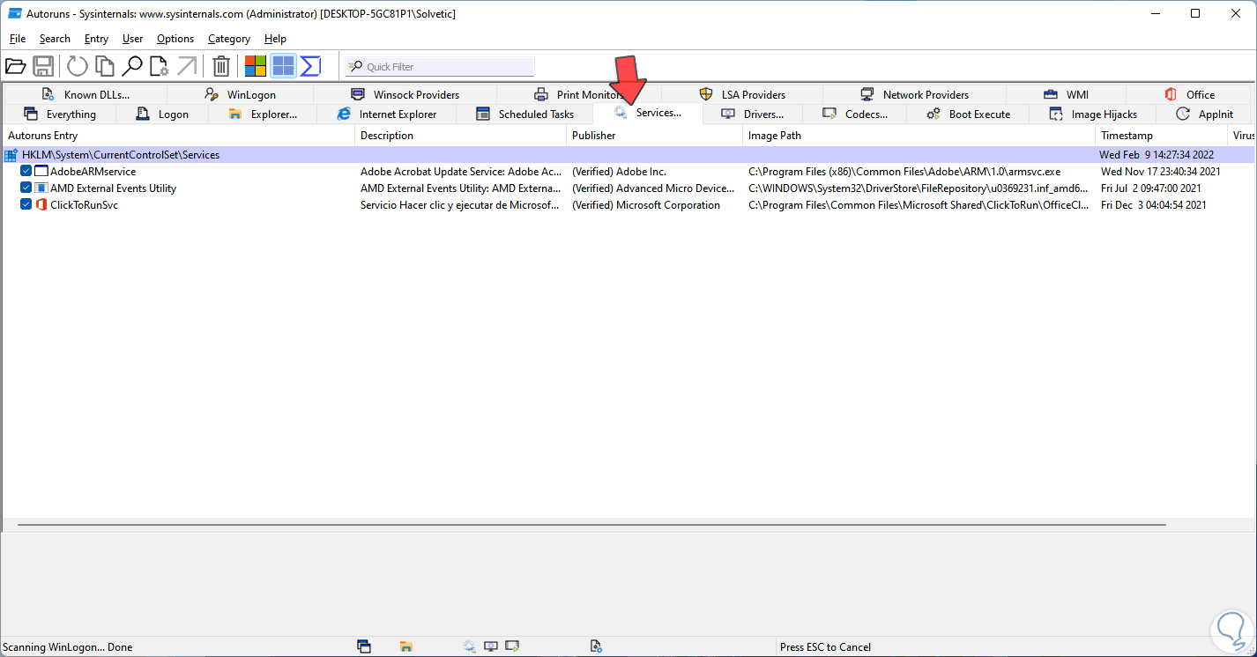The height and width of the screenshot is (657, 1257).
Task: Switch to the Everything tab
Action: pos(59,114)
